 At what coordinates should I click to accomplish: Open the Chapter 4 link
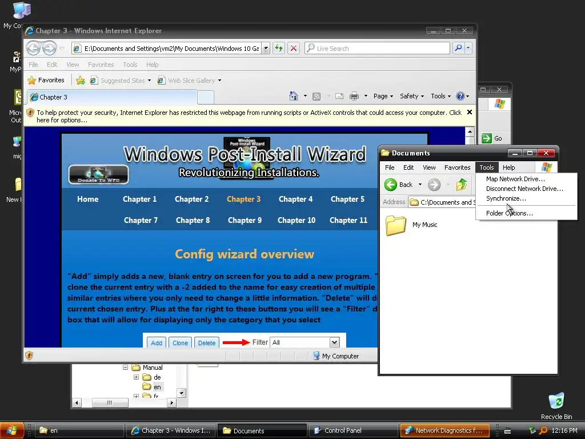click(295, 199)
